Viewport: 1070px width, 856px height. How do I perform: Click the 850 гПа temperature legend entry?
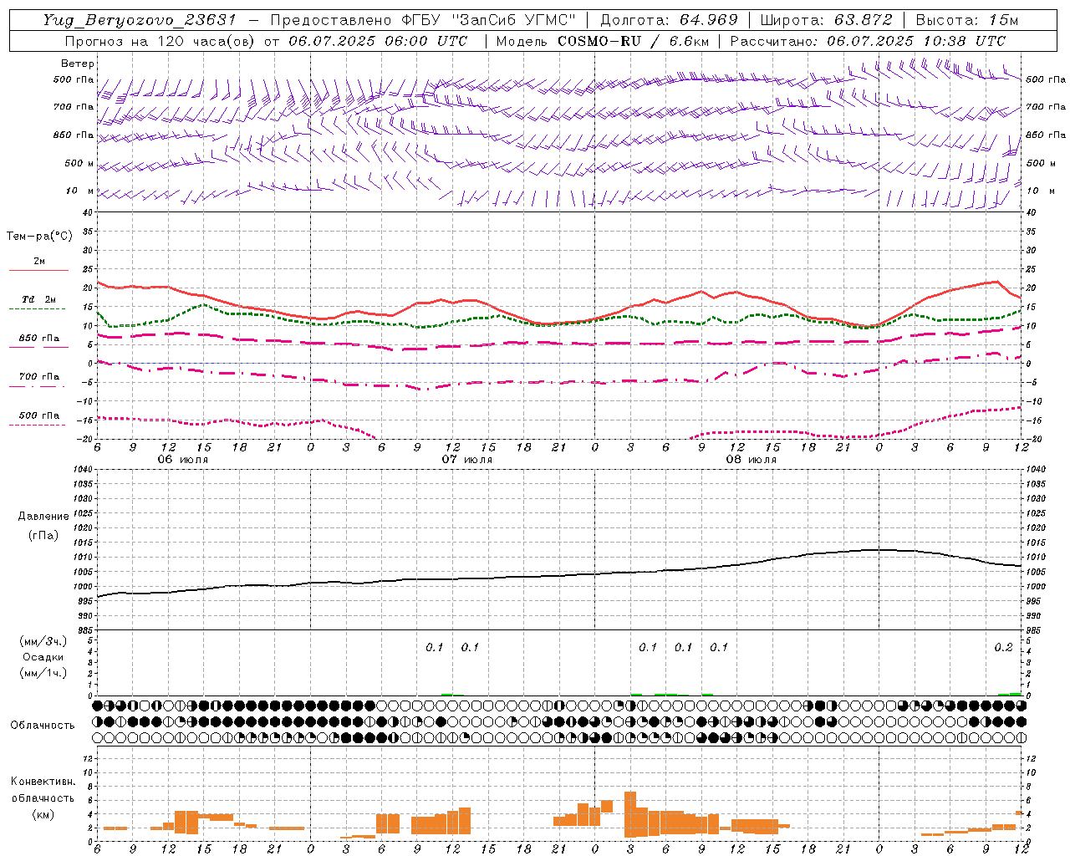click(39, 339)
